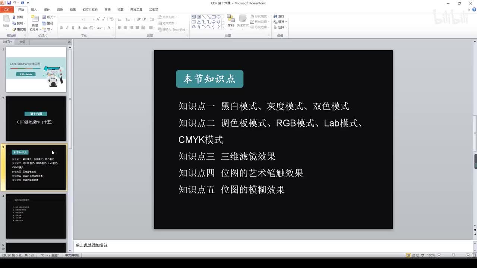Click the Increase Font Size button
Image resolution: width=477 pixels, height=268 pixels.
pos(98,19)
